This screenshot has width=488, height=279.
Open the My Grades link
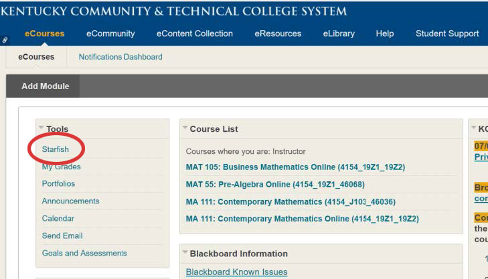(62, 167)
